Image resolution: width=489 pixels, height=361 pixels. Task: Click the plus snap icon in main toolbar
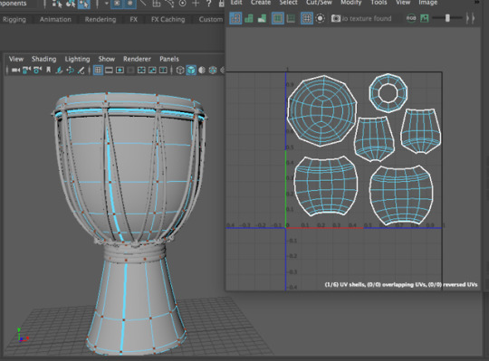196,4
